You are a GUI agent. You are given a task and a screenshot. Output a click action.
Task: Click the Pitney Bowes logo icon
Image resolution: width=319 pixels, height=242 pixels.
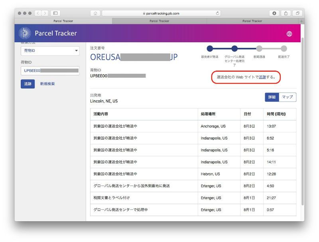(x=25, y=33)
